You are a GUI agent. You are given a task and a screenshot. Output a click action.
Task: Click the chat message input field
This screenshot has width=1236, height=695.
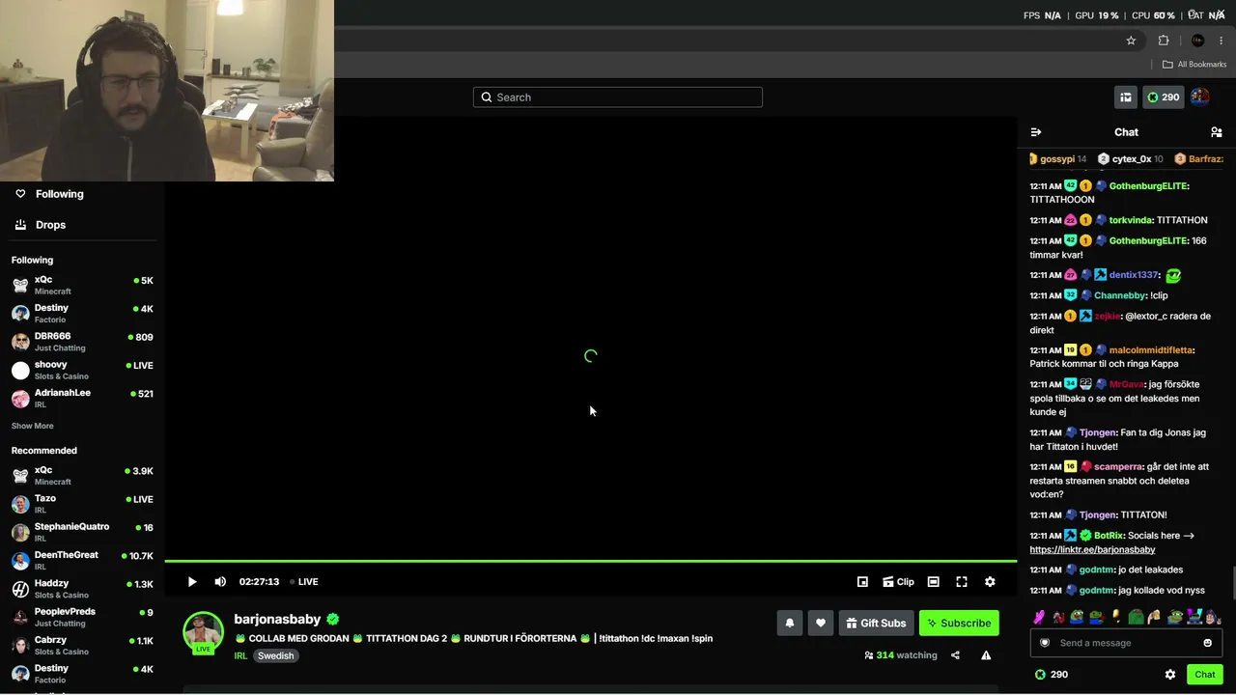[x=1126, y=643]
